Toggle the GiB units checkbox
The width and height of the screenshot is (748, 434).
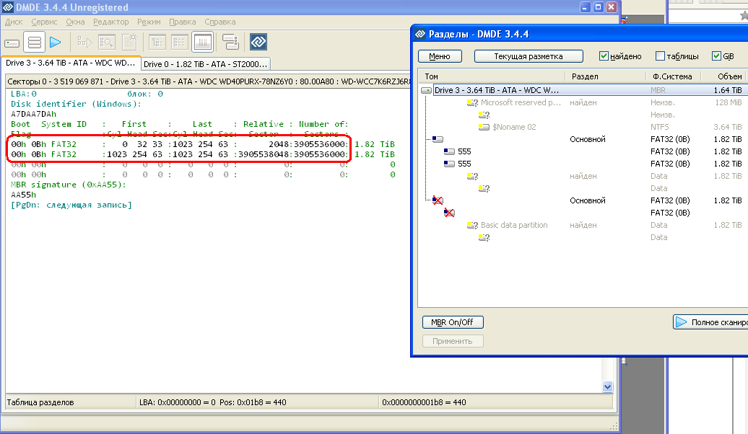coord(716,56)
